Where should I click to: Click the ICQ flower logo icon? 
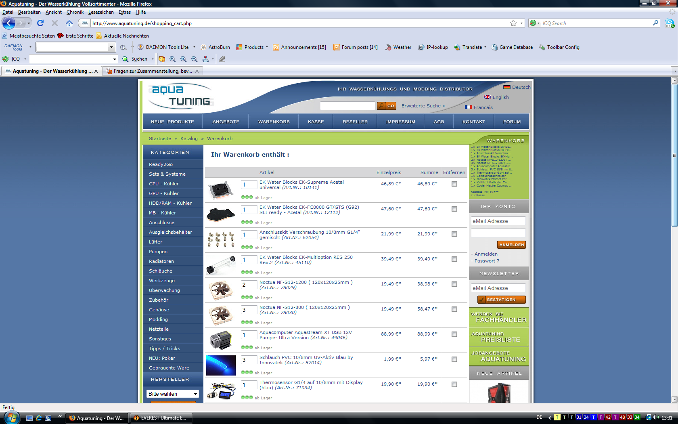pyautogui.click(x=6, y=59)
